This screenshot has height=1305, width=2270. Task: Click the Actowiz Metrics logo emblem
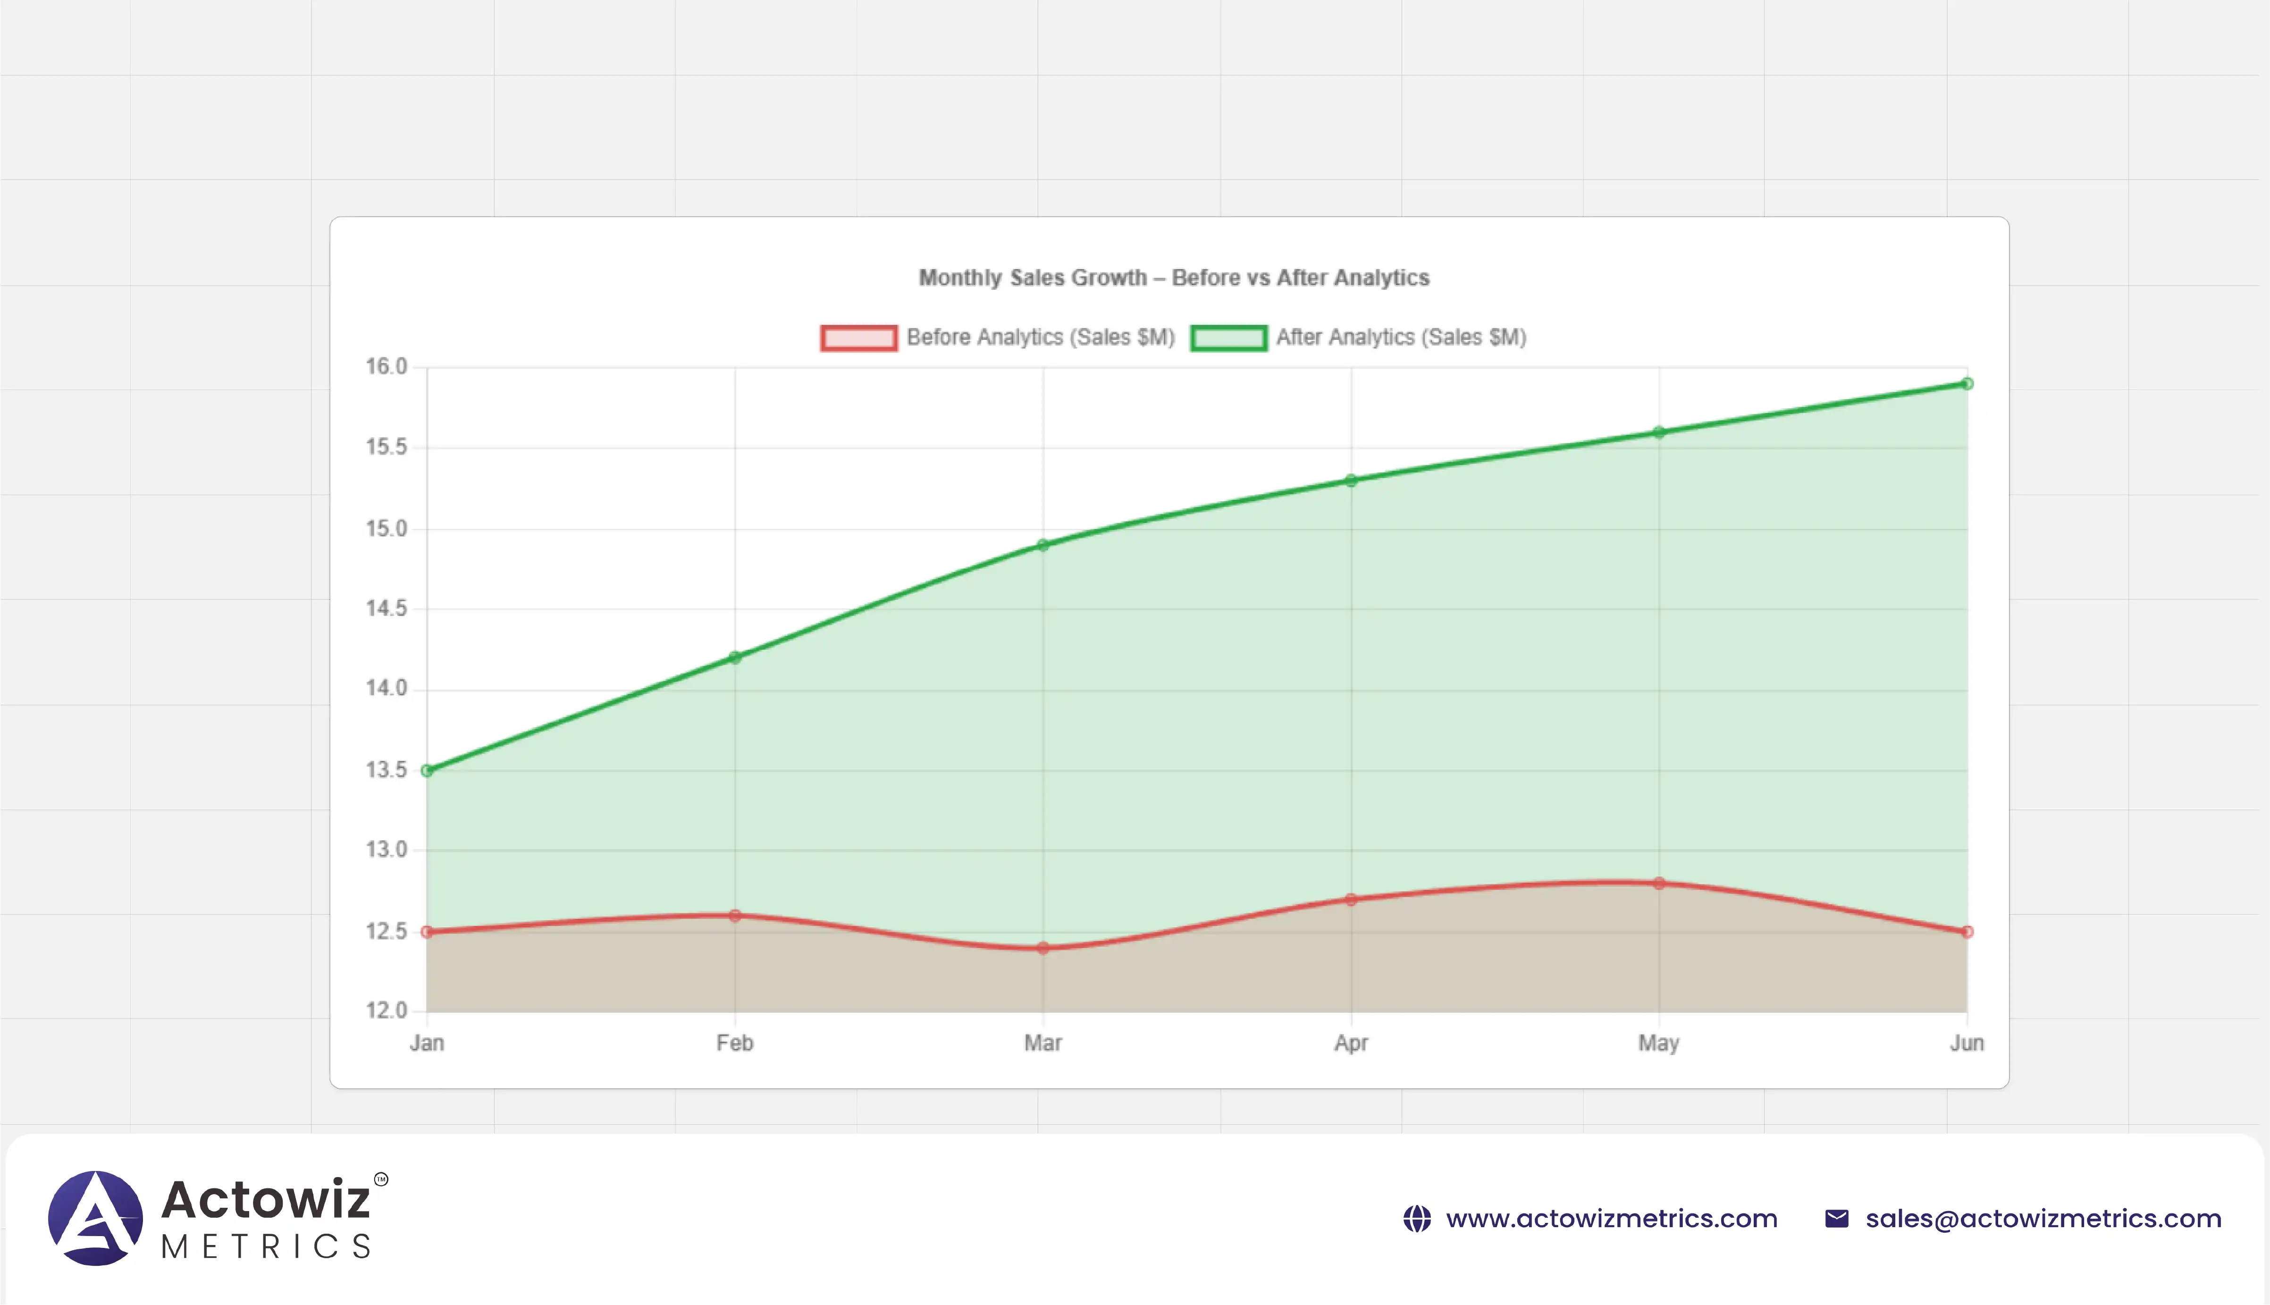tap(95, 1218)
